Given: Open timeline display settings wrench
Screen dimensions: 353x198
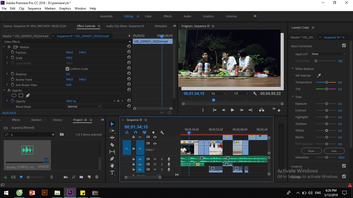Looking at the screenshot, I should 162,133.
